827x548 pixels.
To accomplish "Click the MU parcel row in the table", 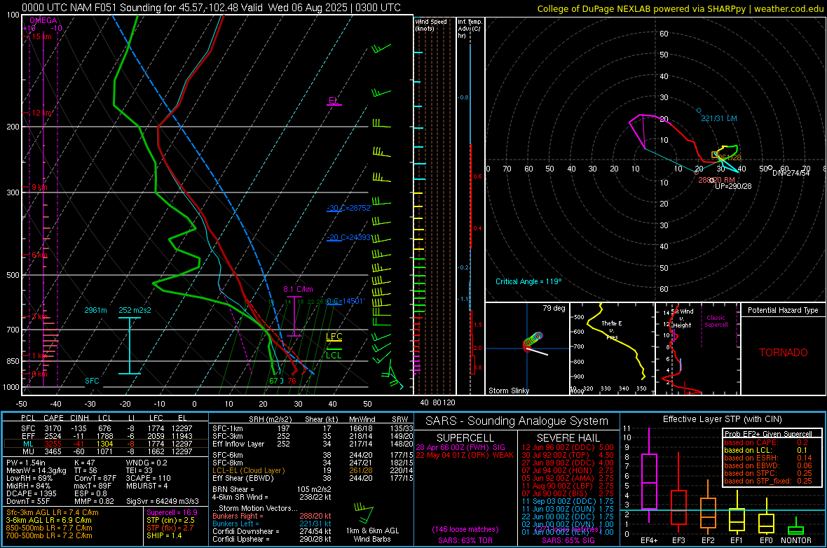I will coord(106,451).
